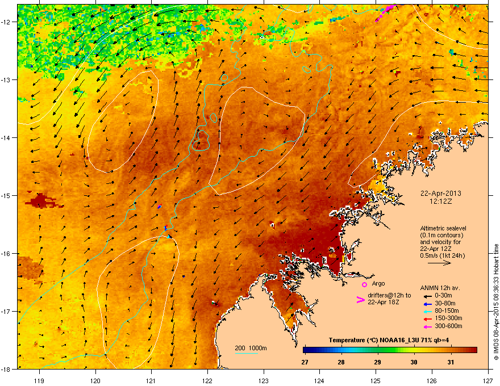
Task: Click the 'and velocity for' text
Action: click(440, 242)
